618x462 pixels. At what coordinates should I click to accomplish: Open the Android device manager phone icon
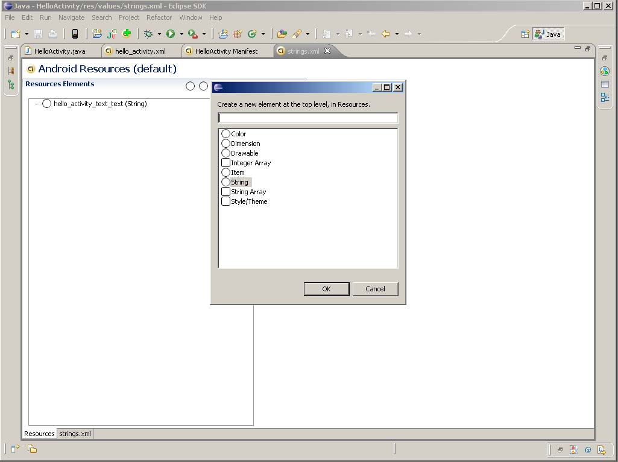pos(75,34)
